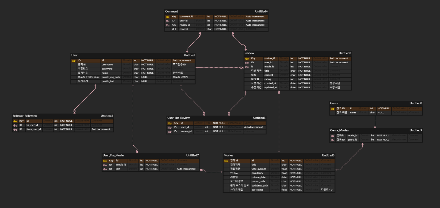Click the our_rating cell in Movies
The width and height of the screenshot is (440, 208).
point(260,190)
